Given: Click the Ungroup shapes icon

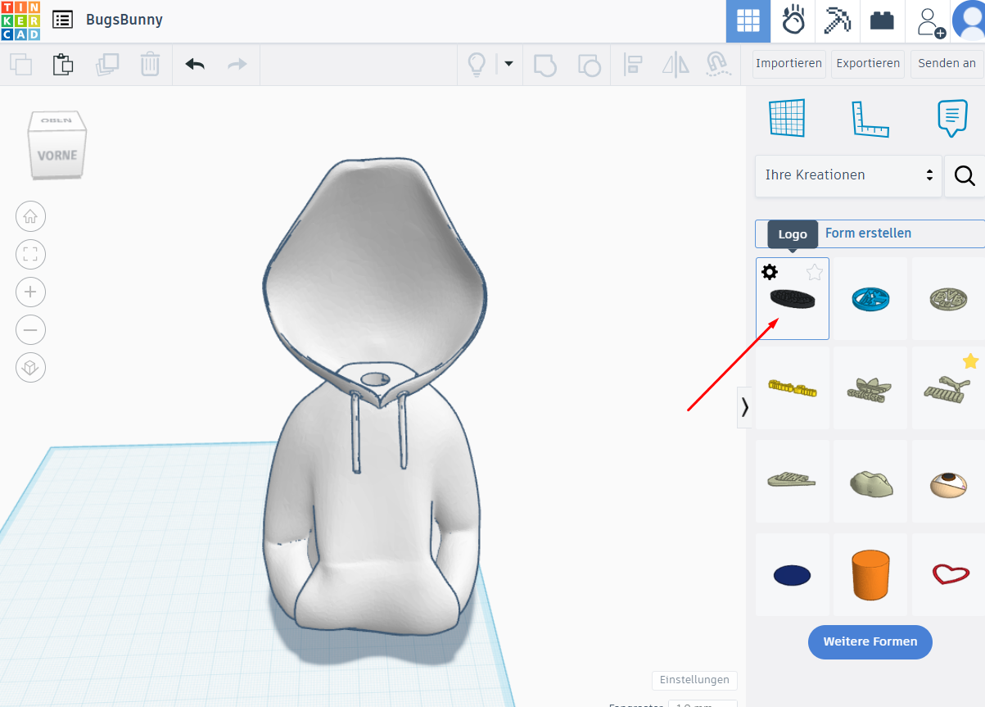Looking at the screenshot, I should pyautogui.click(x=590, y=64).
